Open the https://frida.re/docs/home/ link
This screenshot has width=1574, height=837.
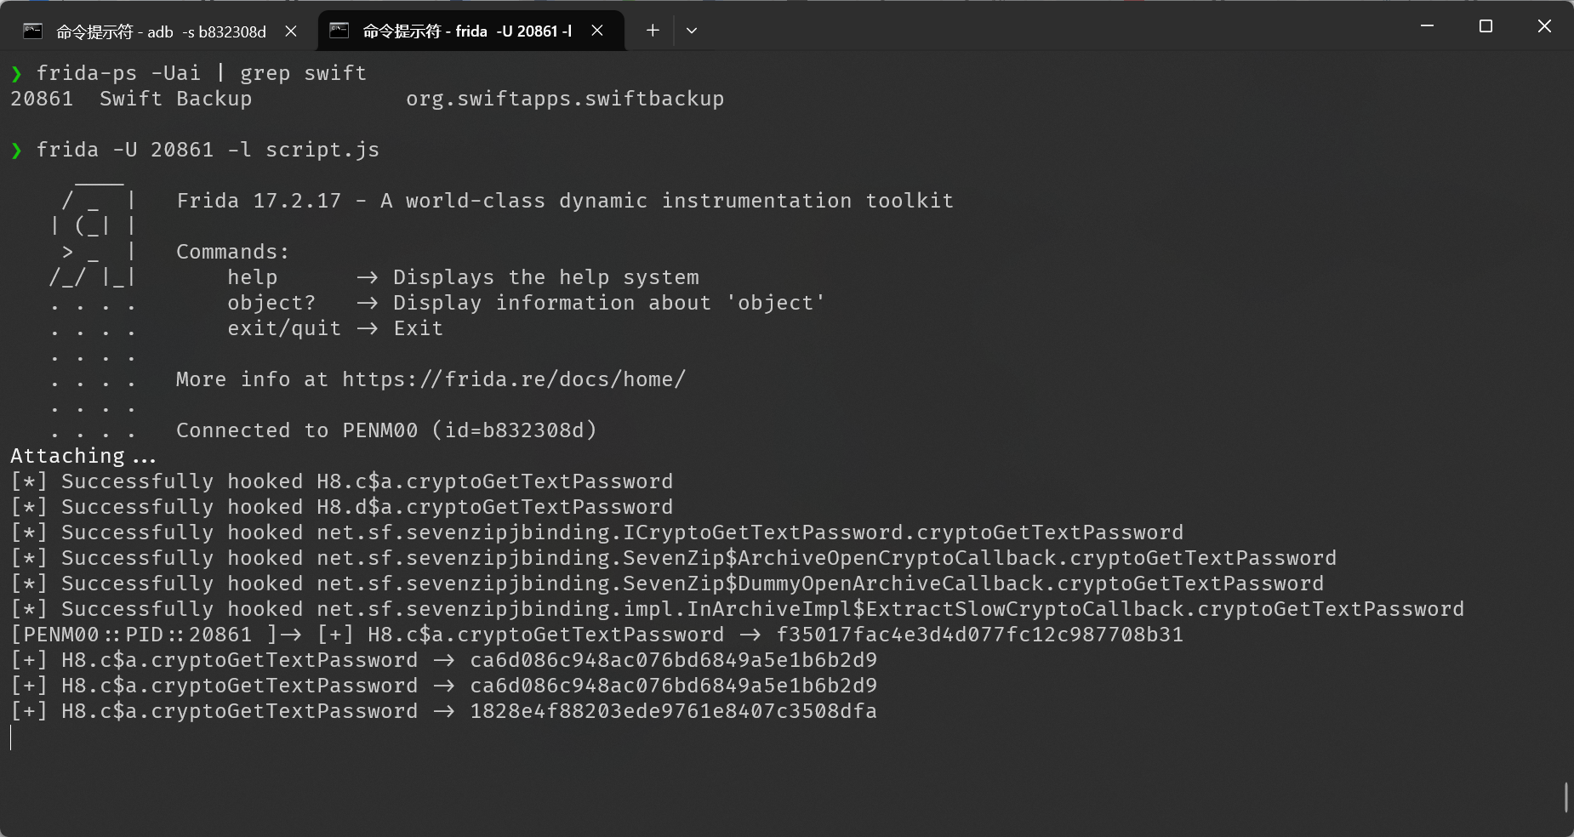pos(514,379)
